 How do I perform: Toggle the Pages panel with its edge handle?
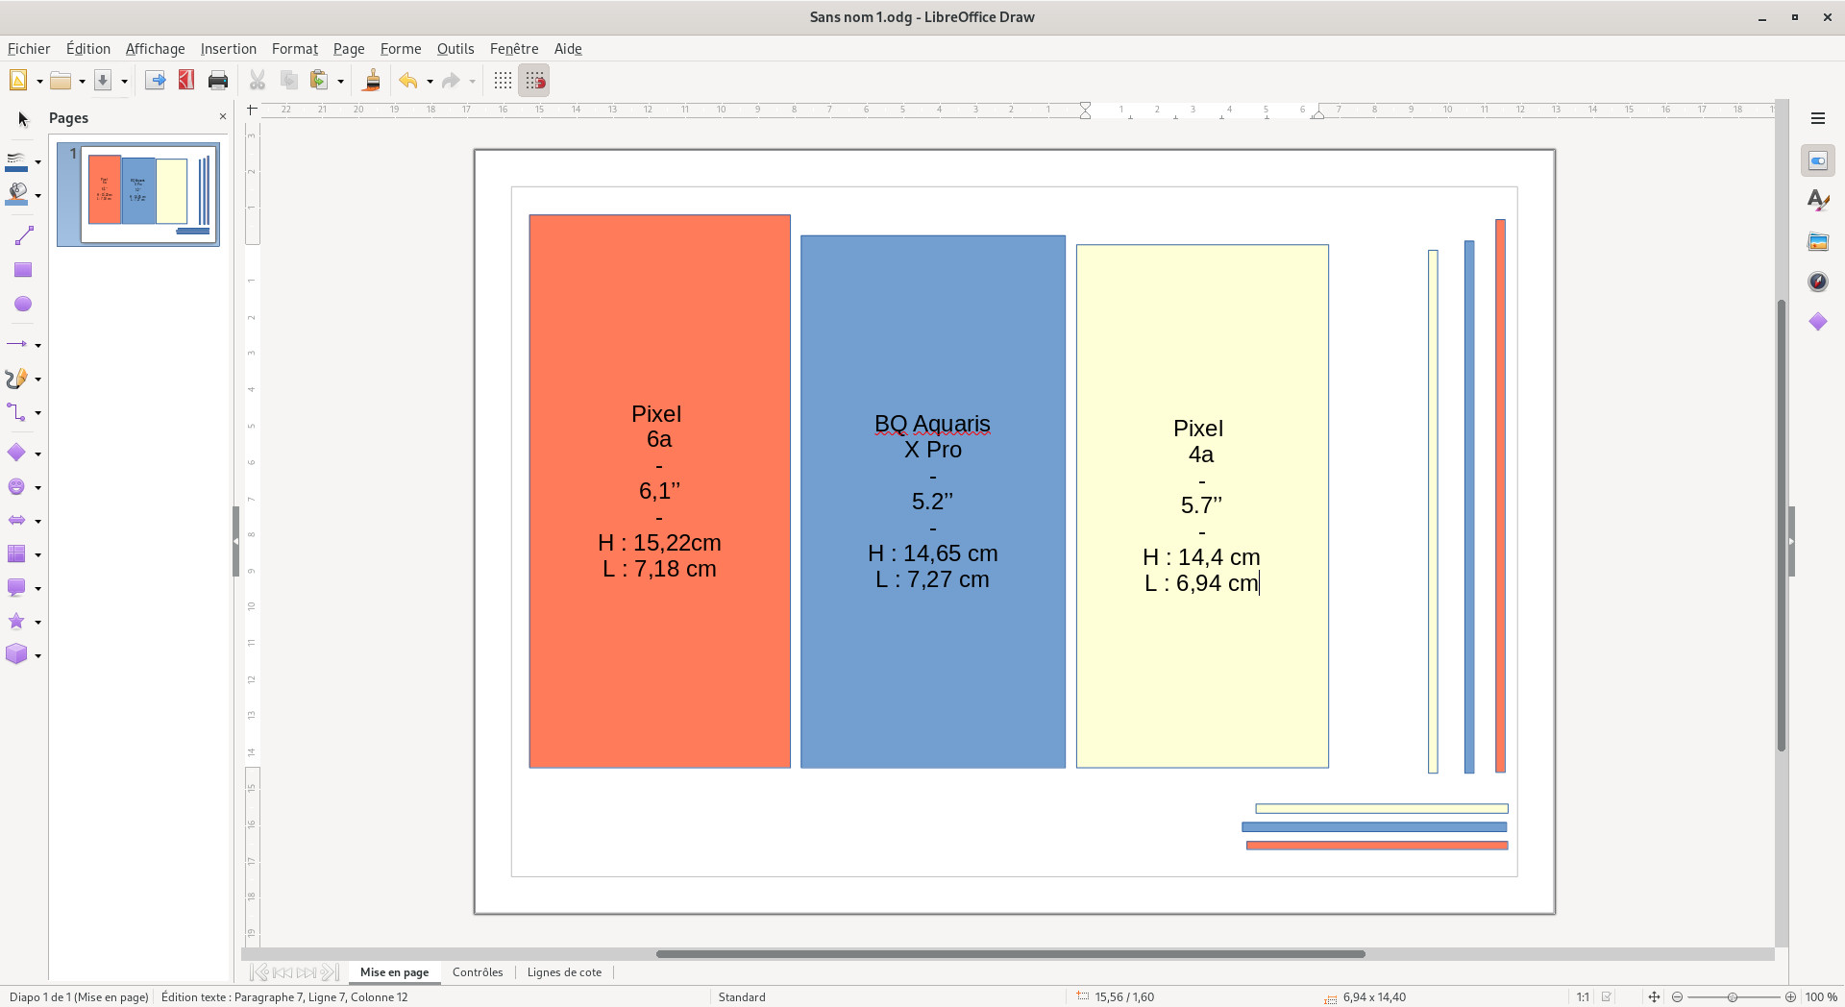coord(235,542)
